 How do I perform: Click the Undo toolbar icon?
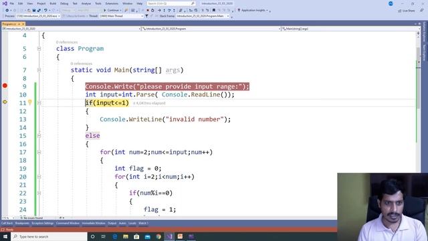coord(45,10)
